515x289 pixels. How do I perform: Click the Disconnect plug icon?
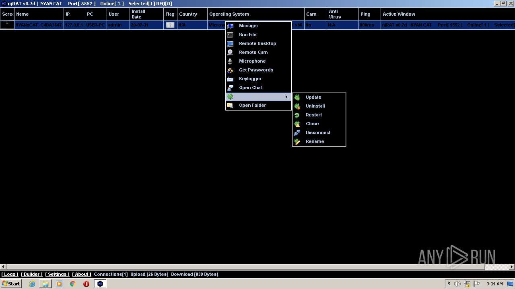297,133
